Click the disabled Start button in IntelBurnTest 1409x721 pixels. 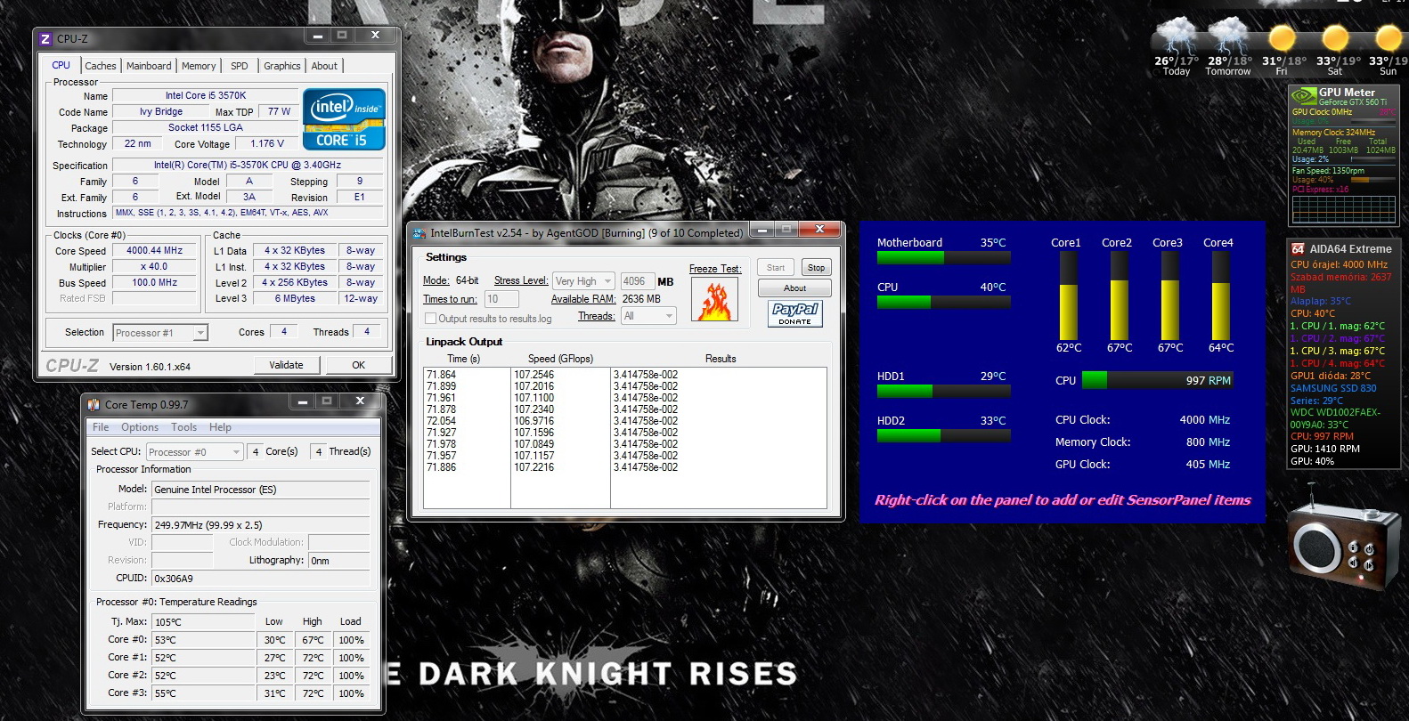776,268
